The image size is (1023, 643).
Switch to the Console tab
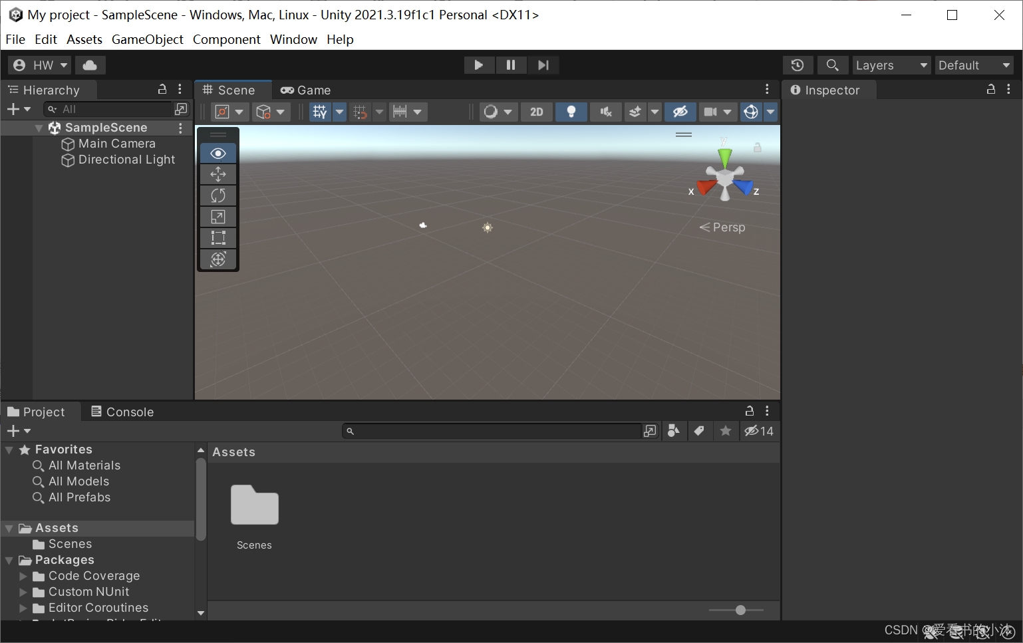tap(122, 412)
